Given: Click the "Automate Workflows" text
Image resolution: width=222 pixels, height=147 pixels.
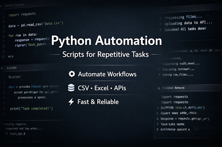Looking at the screenshot, I should click(107, 74).
